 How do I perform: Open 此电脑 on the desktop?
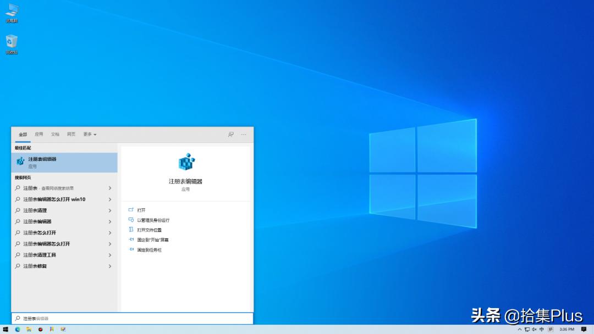[12, 12]
